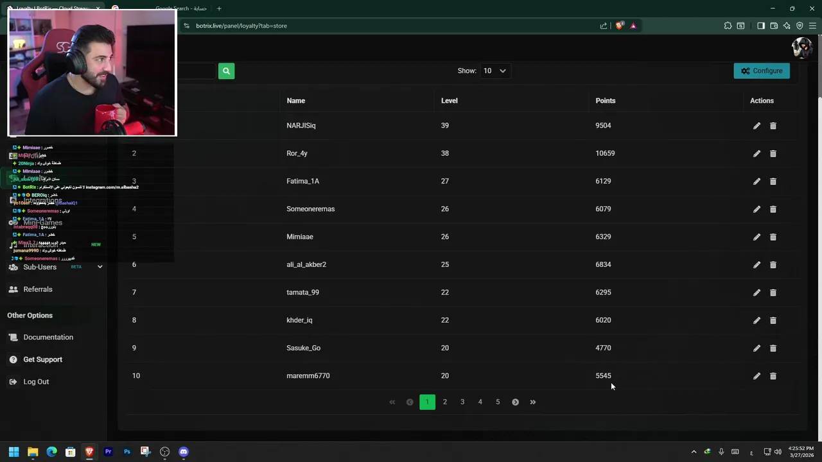The image size is (822, 462).
Task: Click Log Out in the sidebar
Action: 36,382
